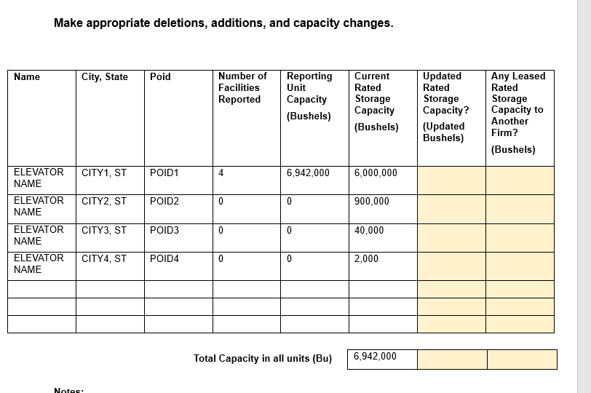Image resolution: width=591 pixels, height=393 pixels.
Task: Click the CITY3, ST cell
Action: tap(110, 237)
